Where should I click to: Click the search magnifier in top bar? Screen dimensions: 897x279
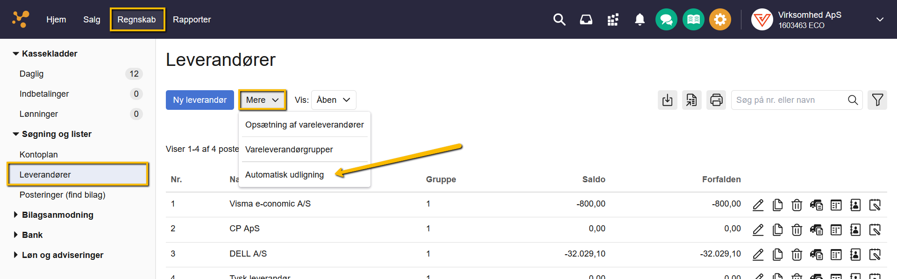[559, 20]
